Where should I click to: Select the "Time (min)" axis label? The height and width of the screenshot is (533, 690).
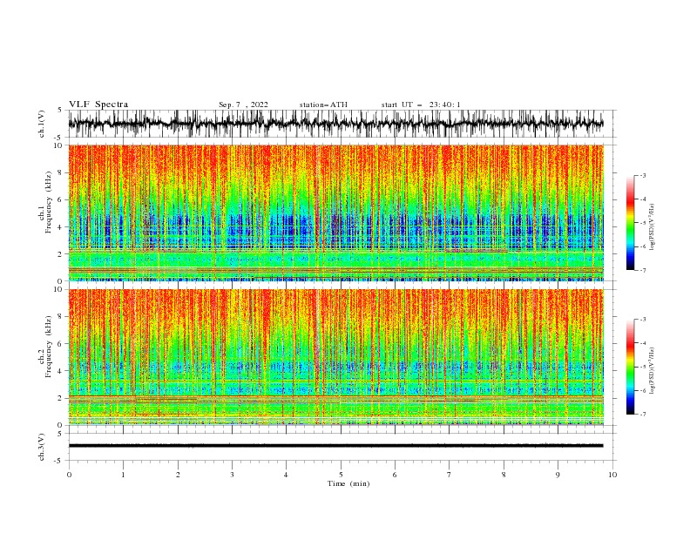pyautogui.click(x=348, y=483)
